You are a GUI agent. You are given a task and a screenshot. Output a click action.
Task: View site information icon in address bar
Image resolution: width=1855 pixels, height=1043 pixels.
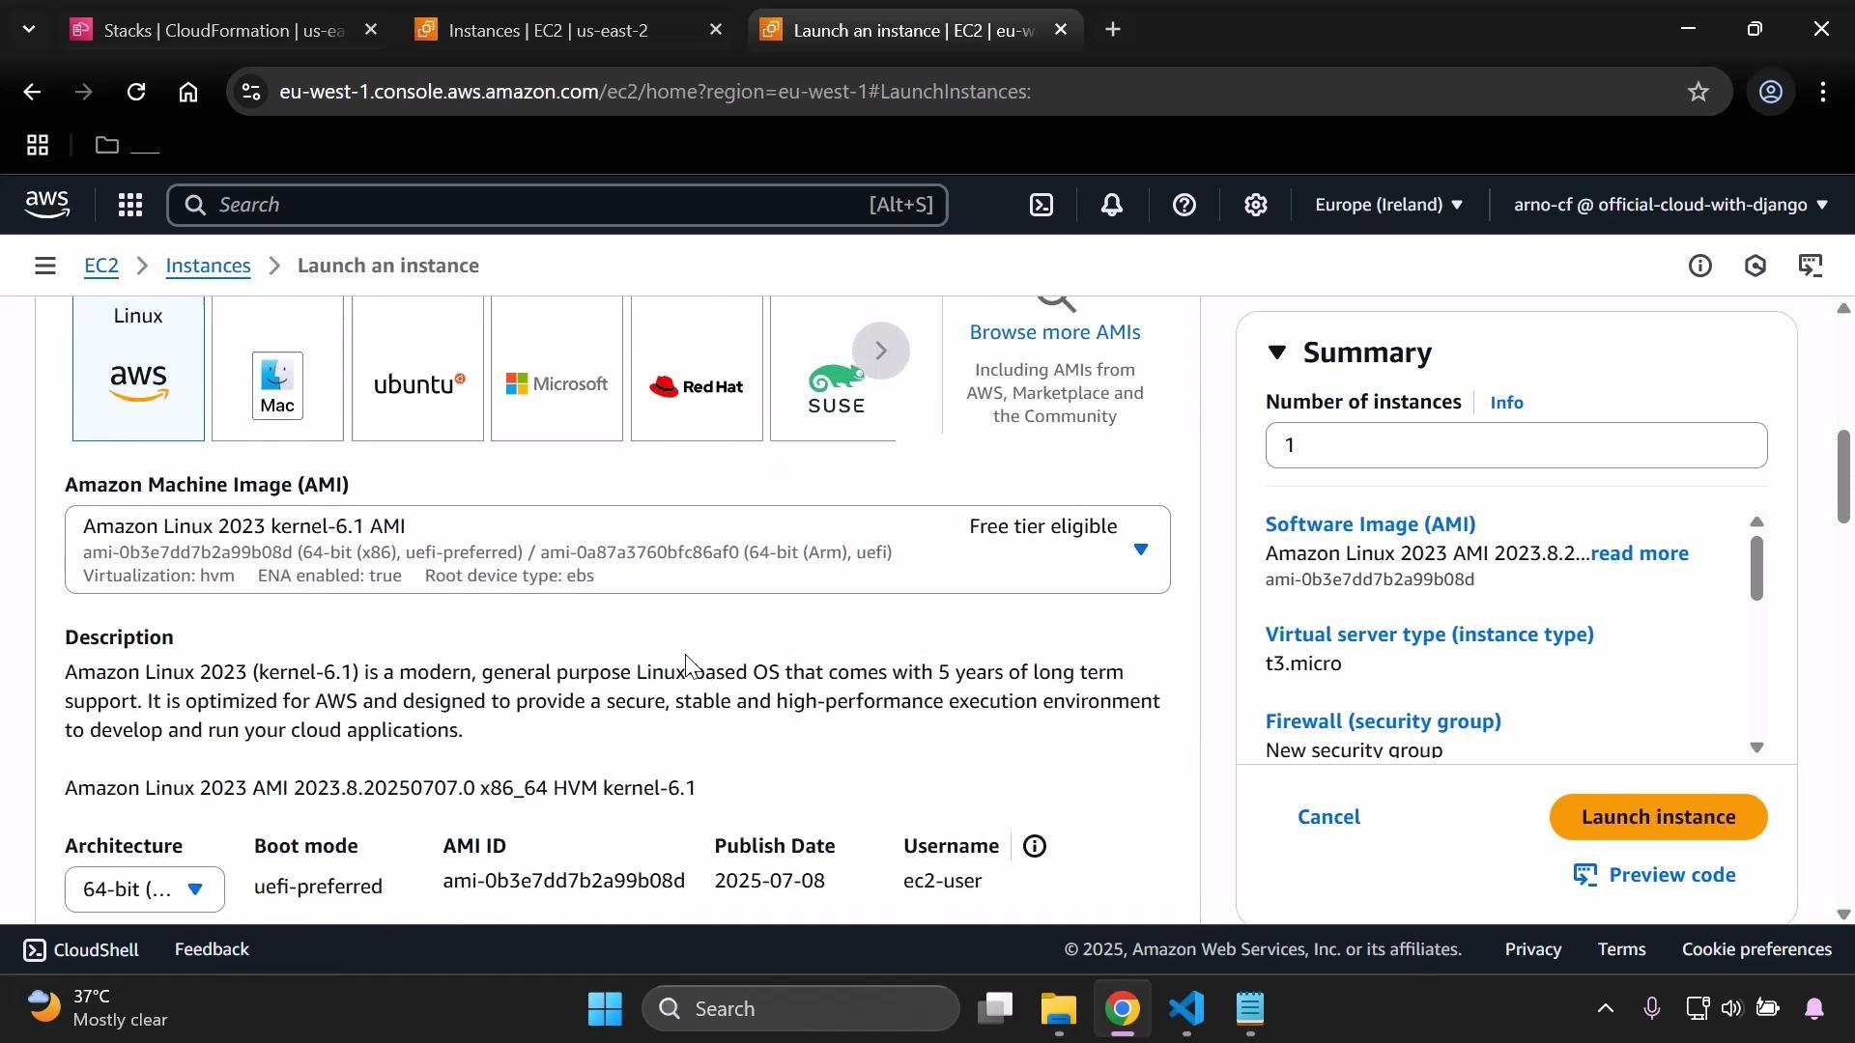250,92
